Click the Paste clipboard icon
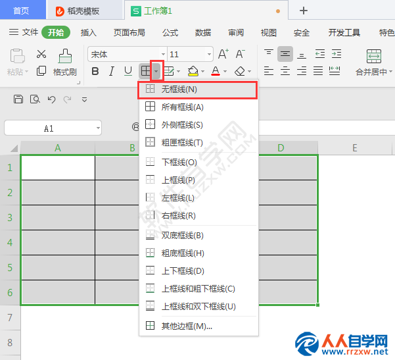This screenshot has height=360, width=395. pos(17,56)
